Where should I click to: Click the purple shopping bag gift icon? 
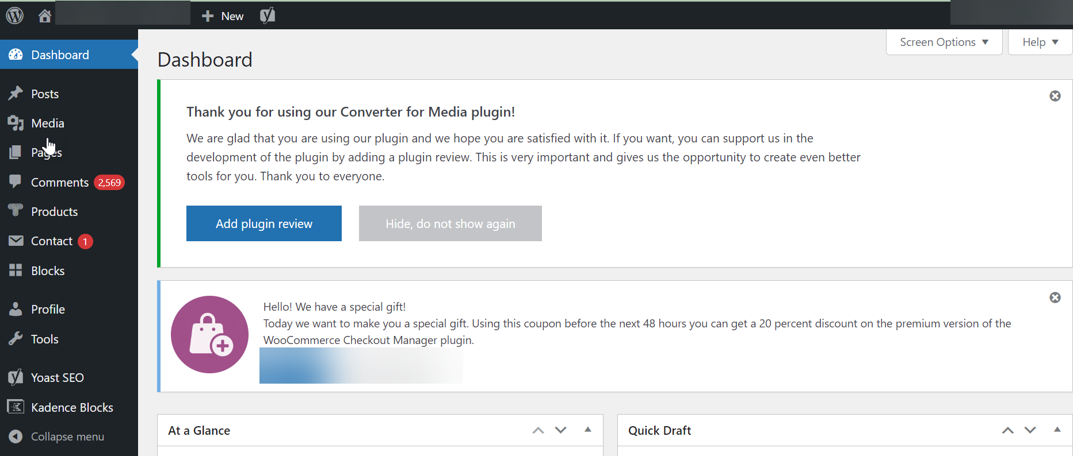point(210,334)
